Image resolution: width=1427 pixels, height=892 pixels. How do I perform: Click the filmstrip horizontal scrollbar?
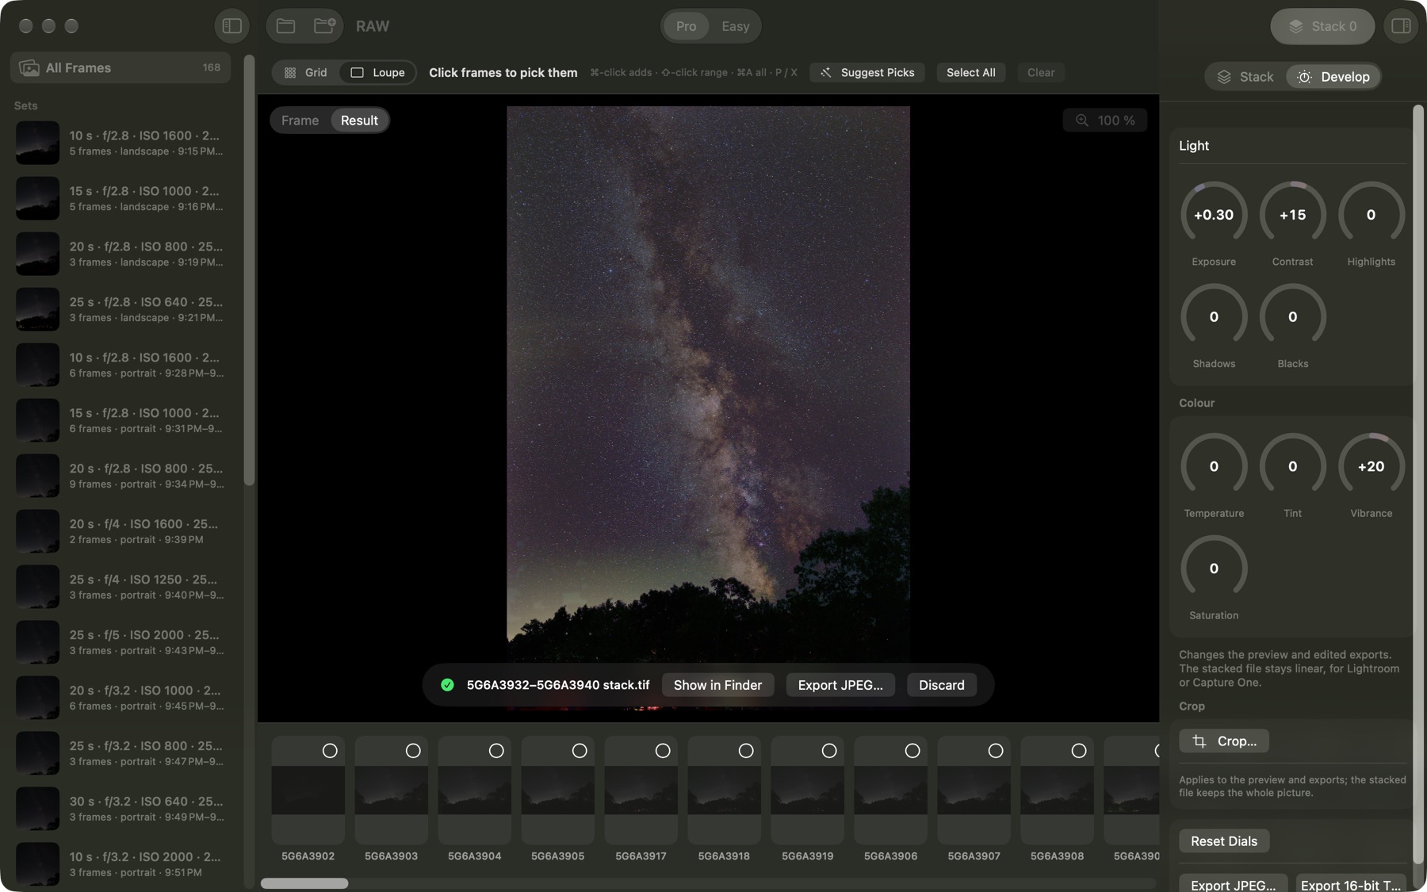coord(304,883)
